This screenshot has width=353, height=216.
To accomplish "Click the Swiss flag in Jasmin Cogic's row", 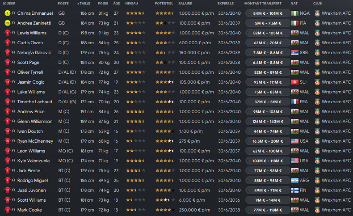I will pyautogui.click(x=294, y=82).
